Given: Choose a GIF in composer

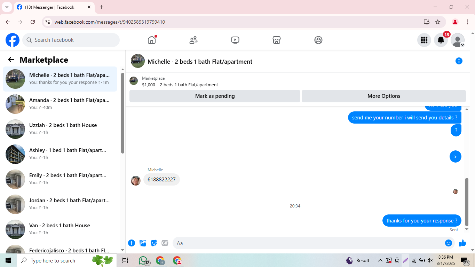Looking at the screenshot, I should [165, 243].
